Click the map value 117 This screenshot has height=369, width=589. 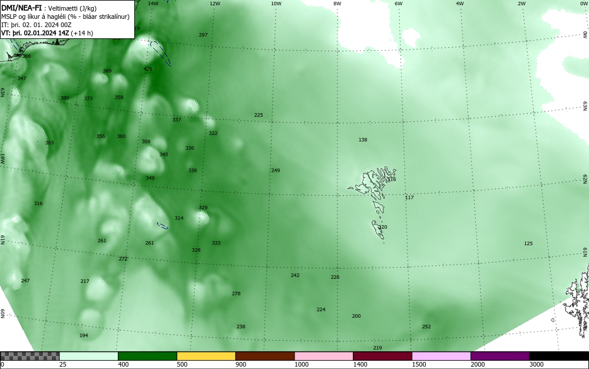click(409, 197)
